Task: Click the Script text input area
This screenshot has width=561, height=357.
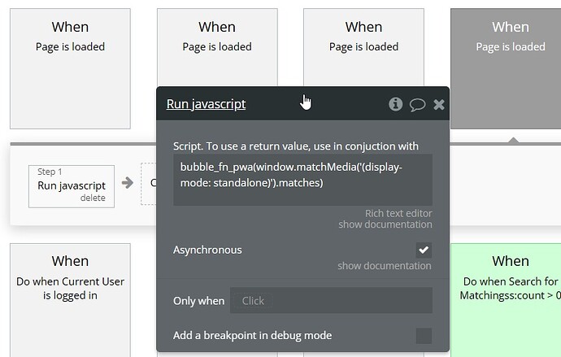Action: tap(302, 180)
